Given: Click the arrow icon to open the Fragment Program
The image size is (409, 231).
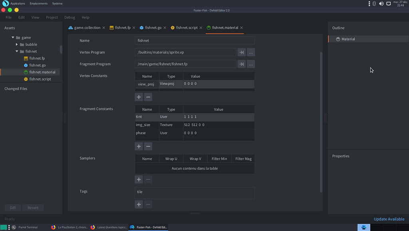Looking at the screenshot, I should coord(241,64).
